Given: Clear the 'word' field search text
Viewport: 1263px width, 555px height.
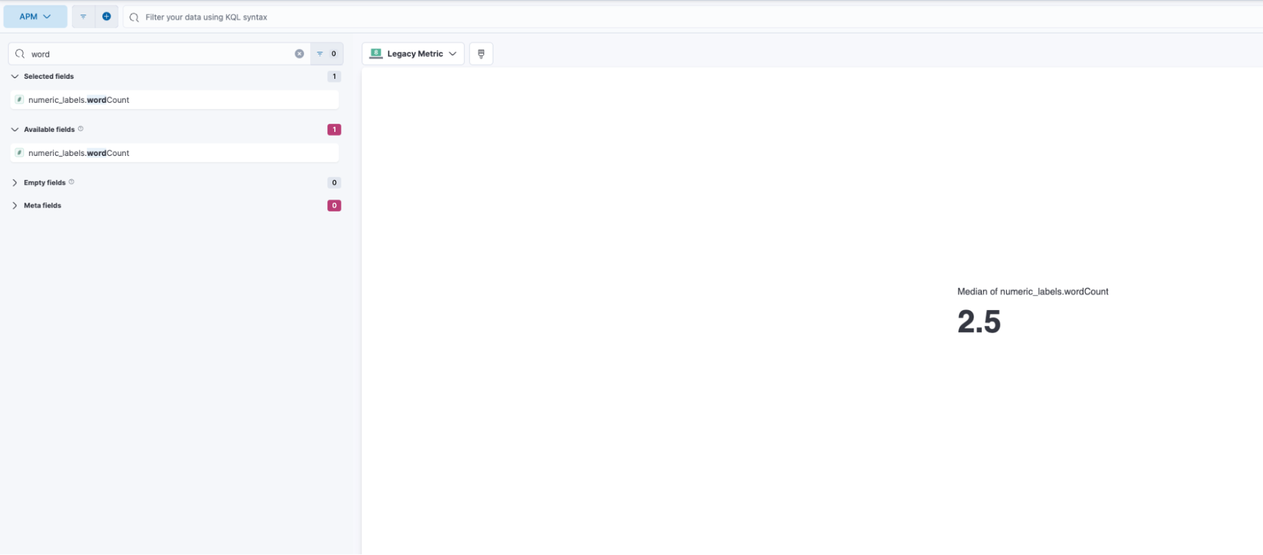Looking at the screenshot, I should point(299,54).
